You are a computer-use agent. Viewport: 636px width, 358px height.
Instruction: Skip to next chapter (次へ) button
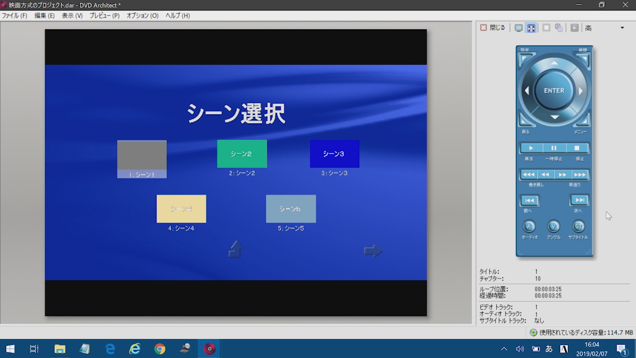579,200
